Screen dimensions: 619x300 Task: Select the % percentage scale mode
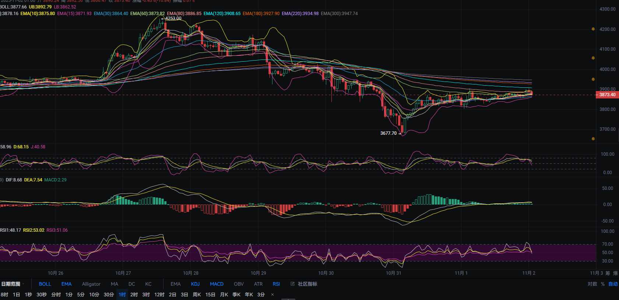(603, 284)
